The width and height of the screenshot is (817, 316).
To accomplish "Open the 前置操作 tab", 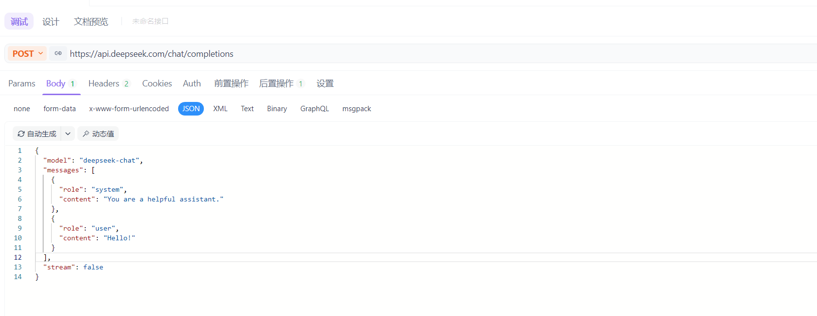I will (231, 83).
